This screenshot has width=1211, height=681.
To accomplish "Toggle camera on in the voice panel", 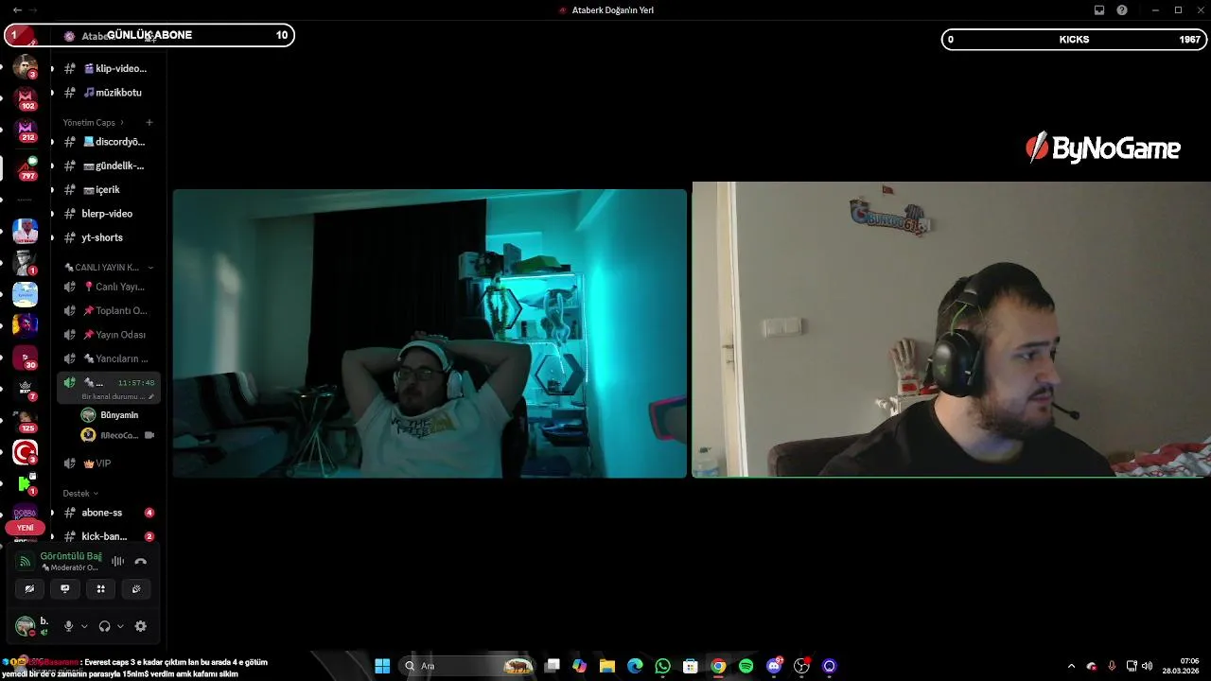I will [29, 588].
